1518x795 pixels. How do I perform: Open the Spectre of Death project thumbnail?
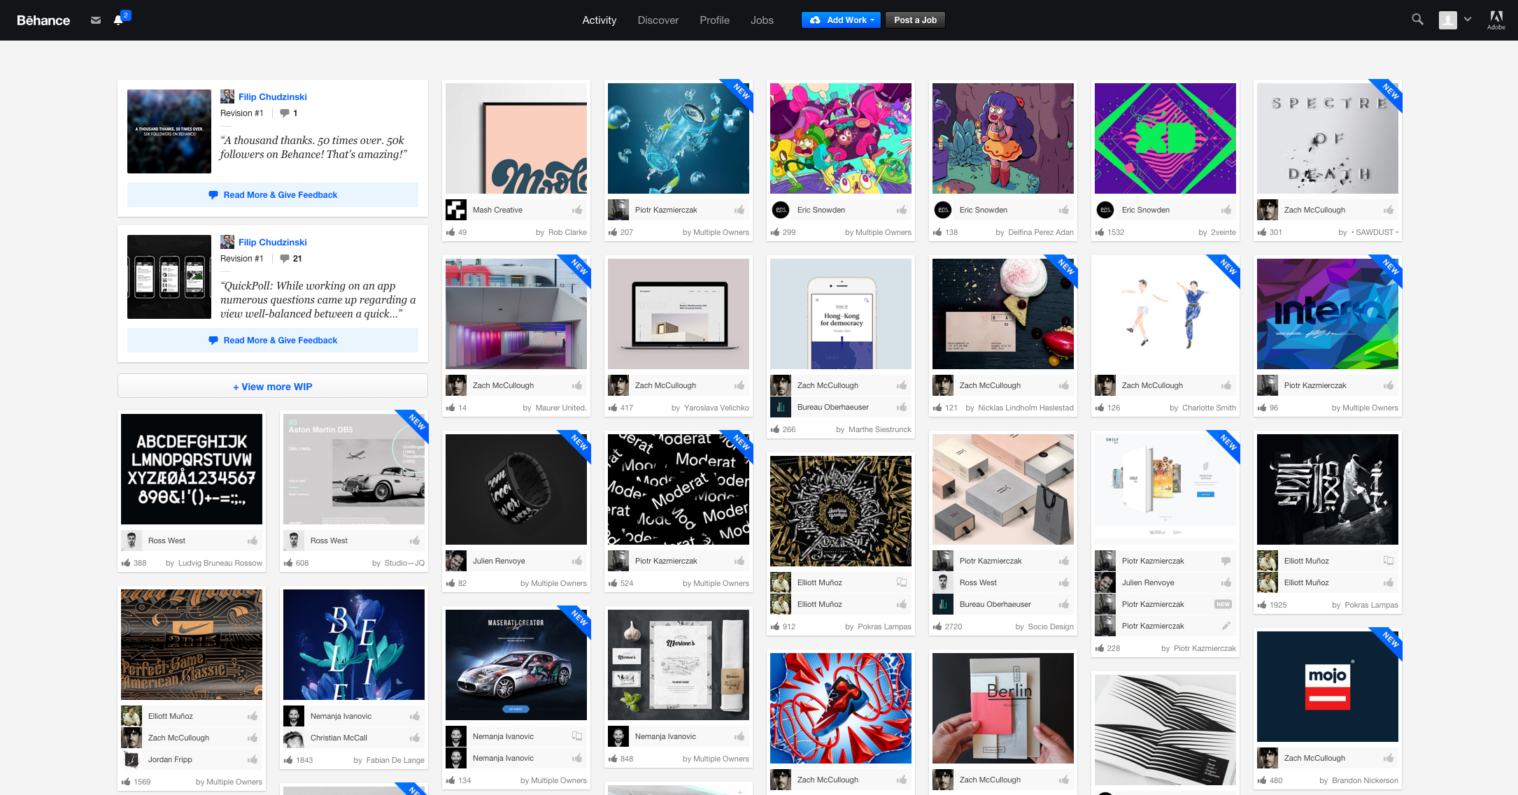pos(1327,138)
